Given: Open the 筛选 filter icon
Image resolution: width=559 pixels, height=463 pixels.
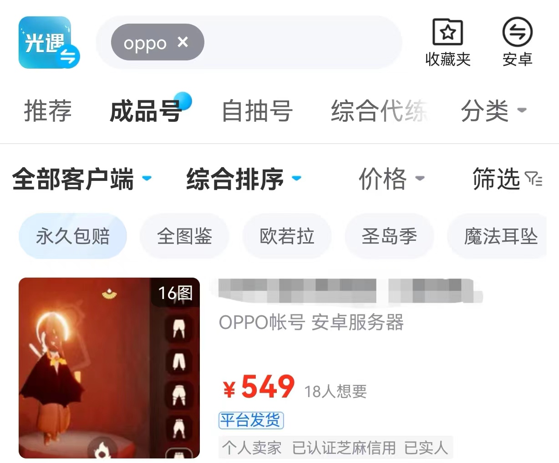Looking at the screenshot, I should tap(534, 179).
